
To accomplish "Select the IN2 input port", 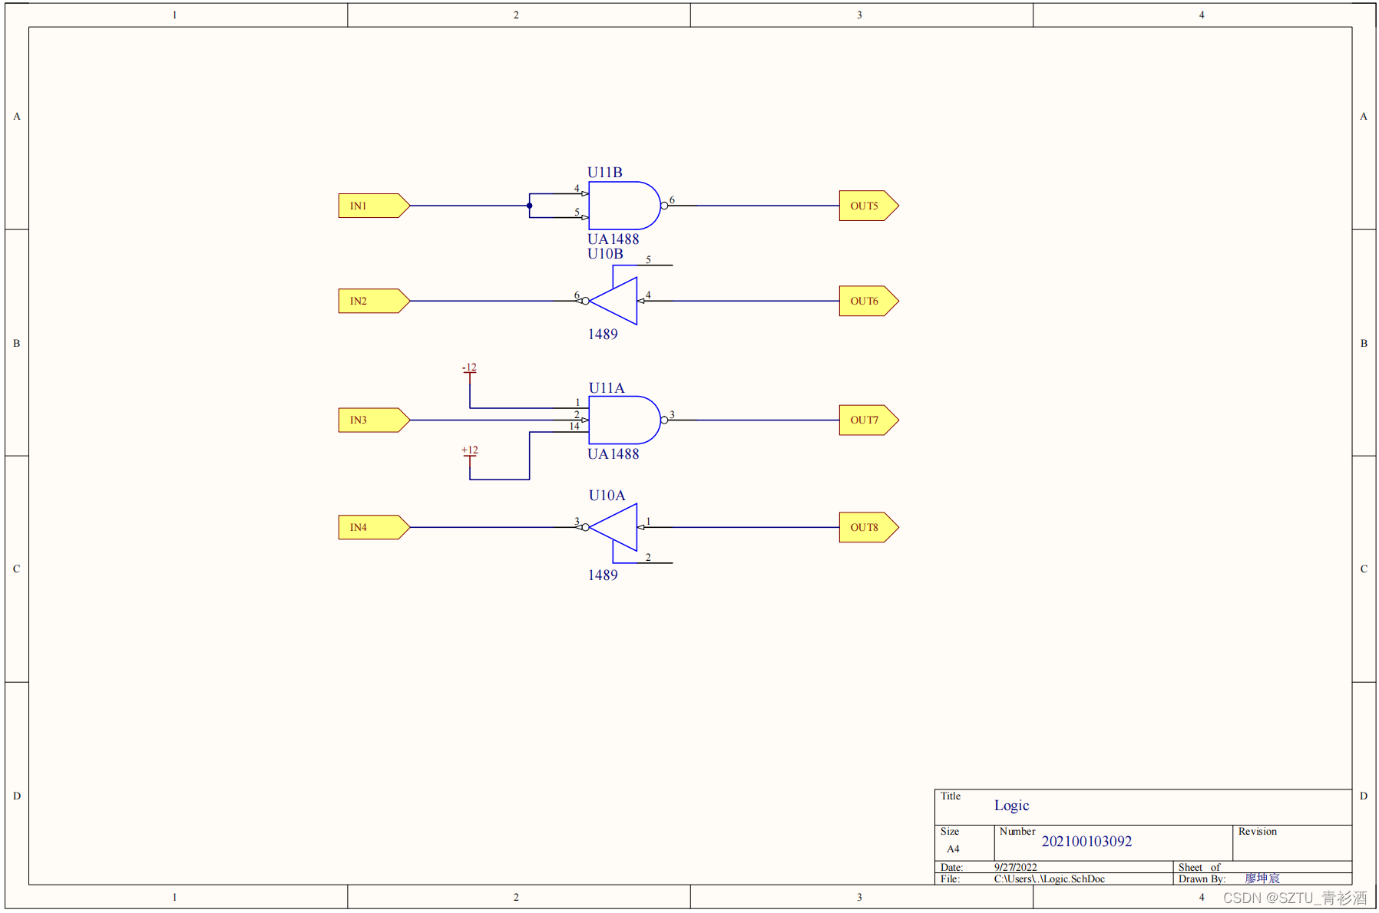I will [x=372, y=301].
